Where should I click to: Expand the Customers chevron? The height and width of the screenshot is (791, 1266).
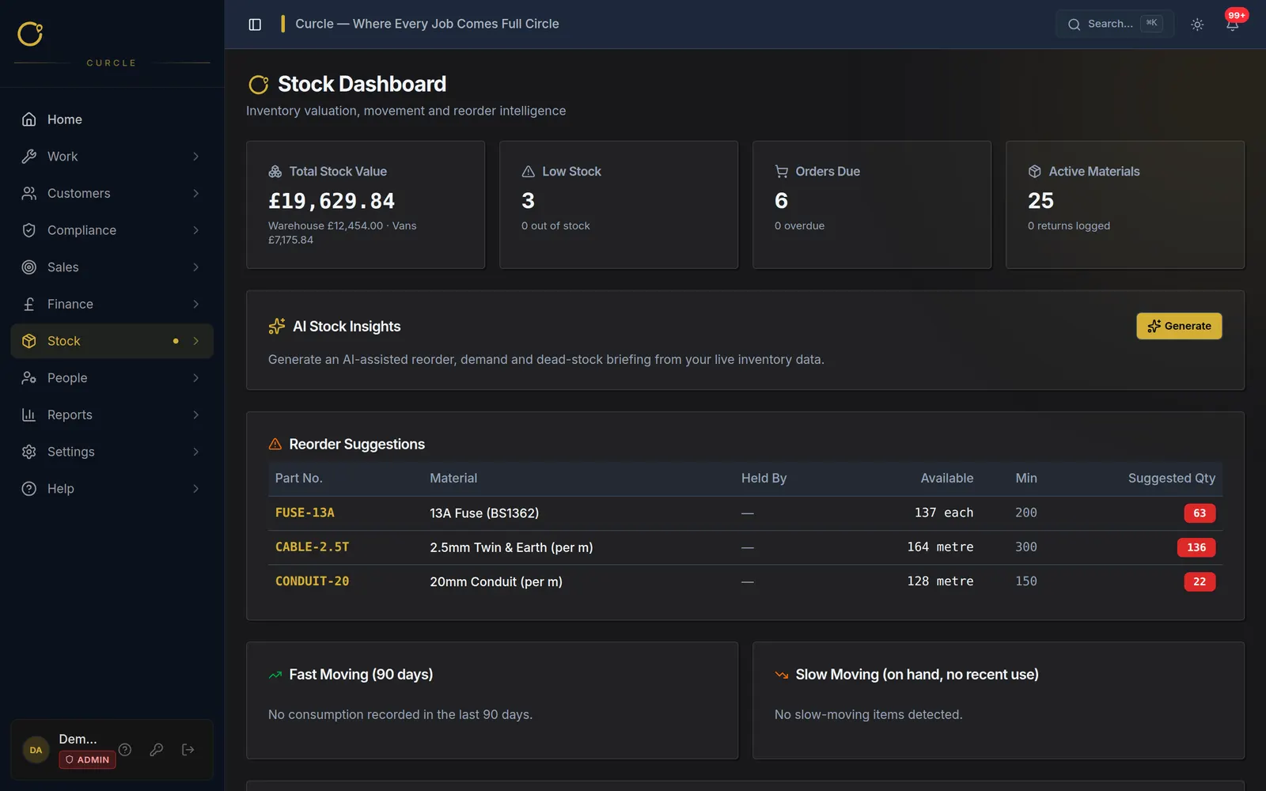point(195,193)
